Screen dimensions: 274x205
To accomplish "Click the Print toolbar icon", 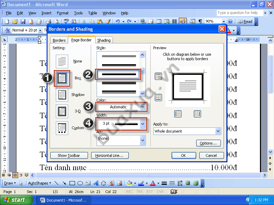I will [48, 22].
